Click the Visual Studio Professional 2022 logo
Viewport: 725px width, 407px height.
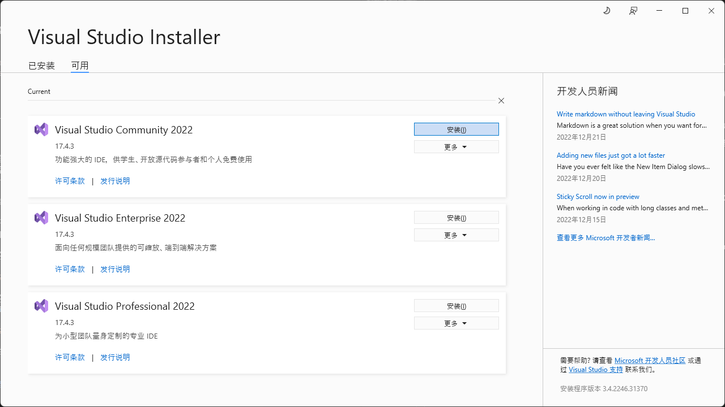pos(41,306)
